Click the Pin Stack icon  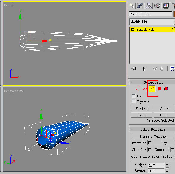134,69
